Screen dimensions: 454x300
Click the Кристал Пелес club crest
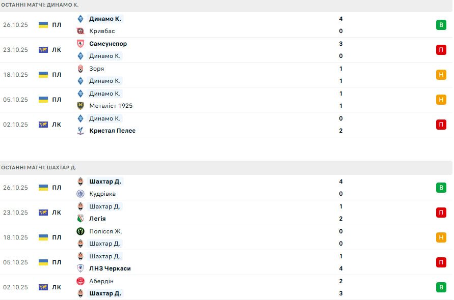[80, 131]
